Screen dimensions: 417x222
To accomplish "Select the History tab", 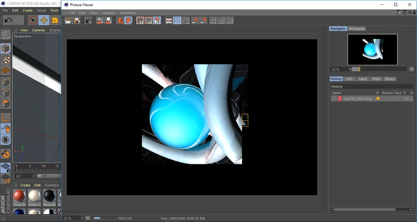I will (x=336, y=79).
